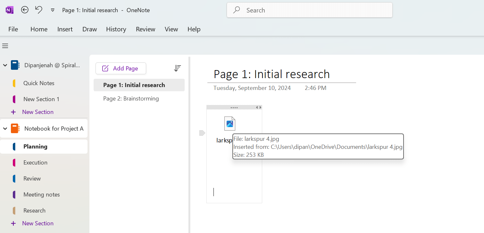Viewport: 484px width, 233px height.
Task: Click the Notebook for Project A notebook icon
Action: 15,128
